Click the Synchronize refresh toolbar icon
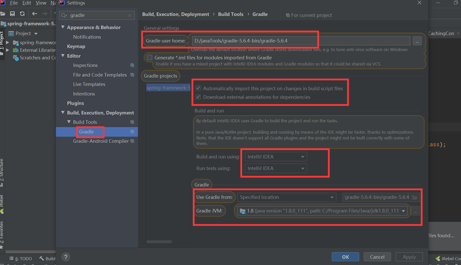Image resolution: width=461 pixels, height=265 pixels. tap(22, 14)
